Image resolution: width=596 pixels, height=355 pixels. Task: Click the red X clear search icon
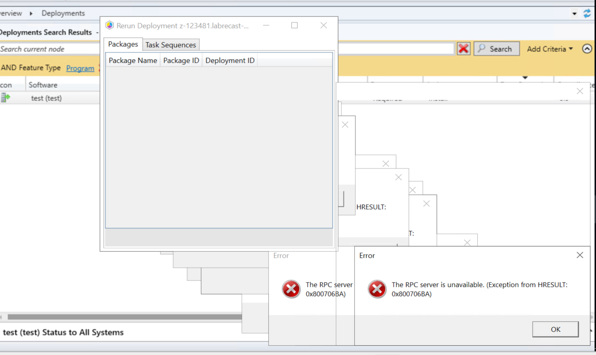pos(463,49)
